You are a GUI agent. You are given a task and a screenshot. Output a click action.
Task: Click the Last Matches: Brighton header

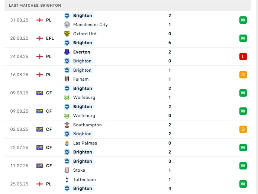coord(35,6)
